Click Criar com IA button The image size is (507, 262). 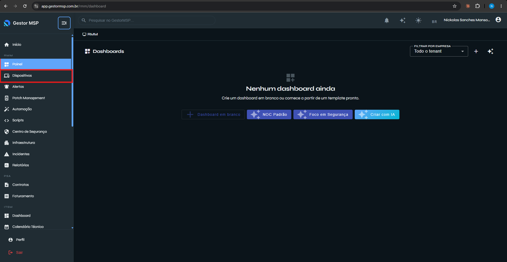pos(377,114)
